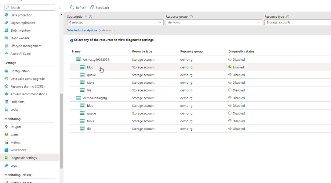
Task: Click the Enabled status text in the blob row
Action: tap(238, 67)
